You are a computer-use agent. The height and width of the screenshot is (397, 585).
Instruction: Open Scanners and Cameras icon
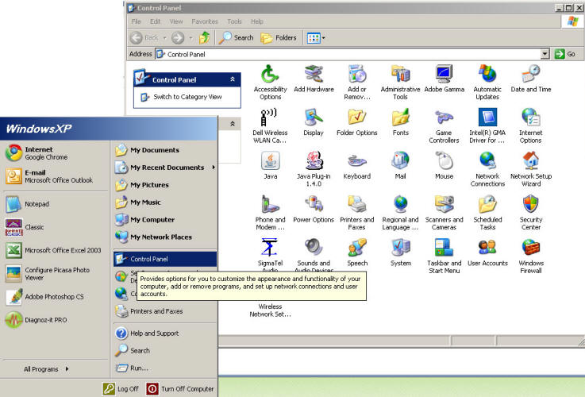444,205
